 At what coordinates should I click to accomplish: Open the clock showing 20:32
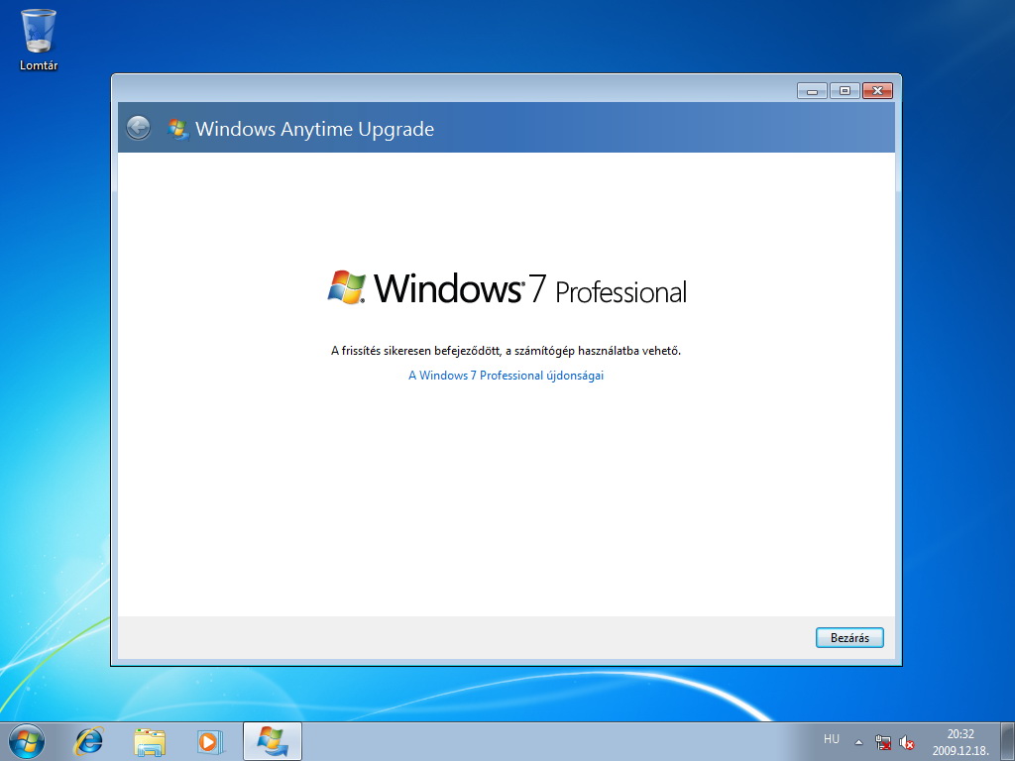pyautogui.click(x=959, y=741)
